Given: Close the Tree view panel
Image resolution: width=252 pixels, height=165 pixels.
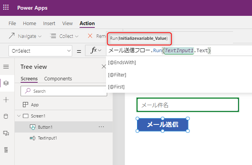Looking at the screenshot, I should click(x=104, y=66).
